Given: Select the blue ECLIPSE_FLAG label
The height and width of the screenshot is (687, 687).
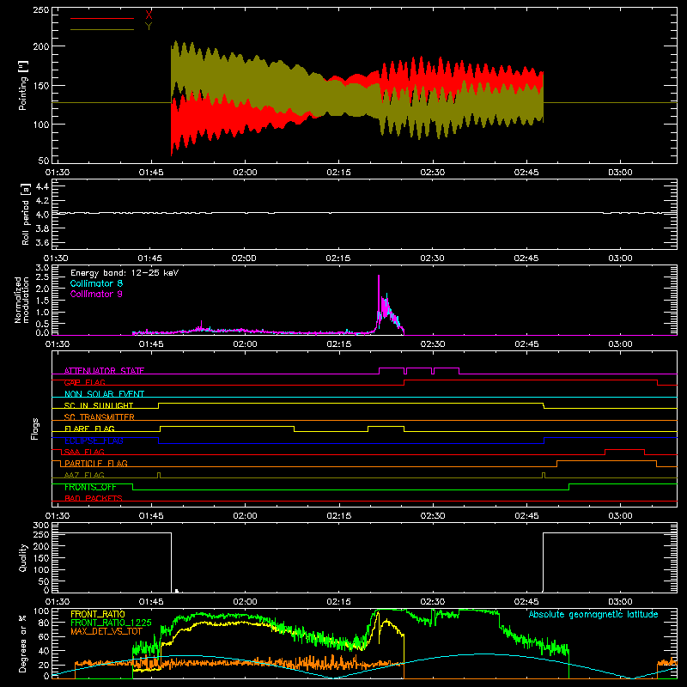Looking at the screenshot, I should 94,441.
